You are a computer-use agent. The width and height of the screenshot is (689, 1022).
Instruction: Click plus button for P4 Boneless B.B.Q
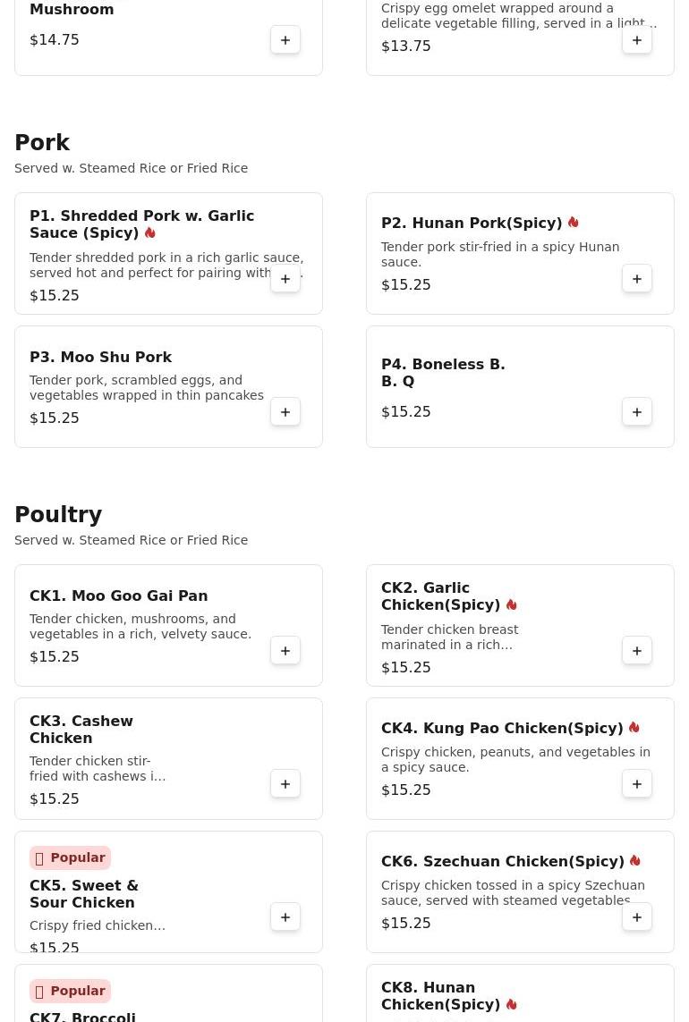point(637,412)
